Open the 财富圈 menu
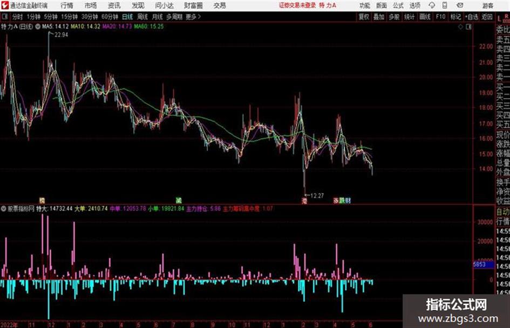The image size is (510, 328). point(193,5)
